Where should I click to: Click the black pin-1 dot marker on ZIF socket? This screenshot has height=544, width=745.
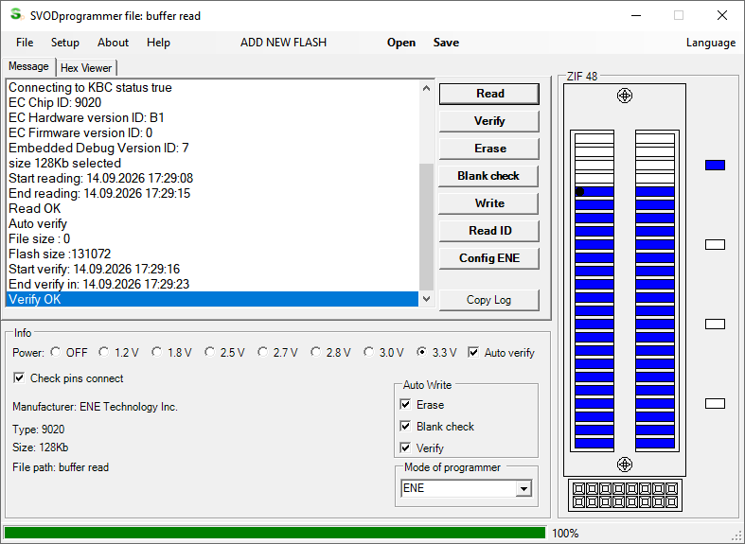[x=579, y=192]
